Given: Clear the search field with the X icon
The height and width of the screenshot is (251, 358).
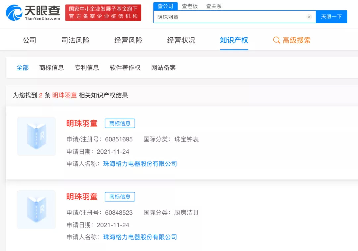Looking at the screenshot, I should pos(309,17).
